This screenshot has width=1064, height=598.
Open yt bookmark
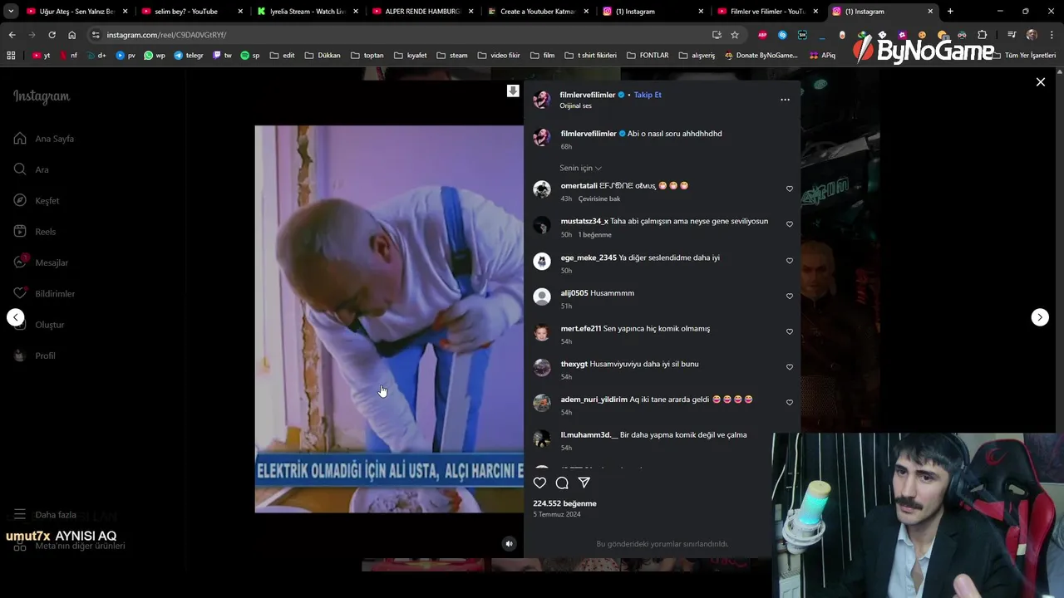tap(42, 56)
